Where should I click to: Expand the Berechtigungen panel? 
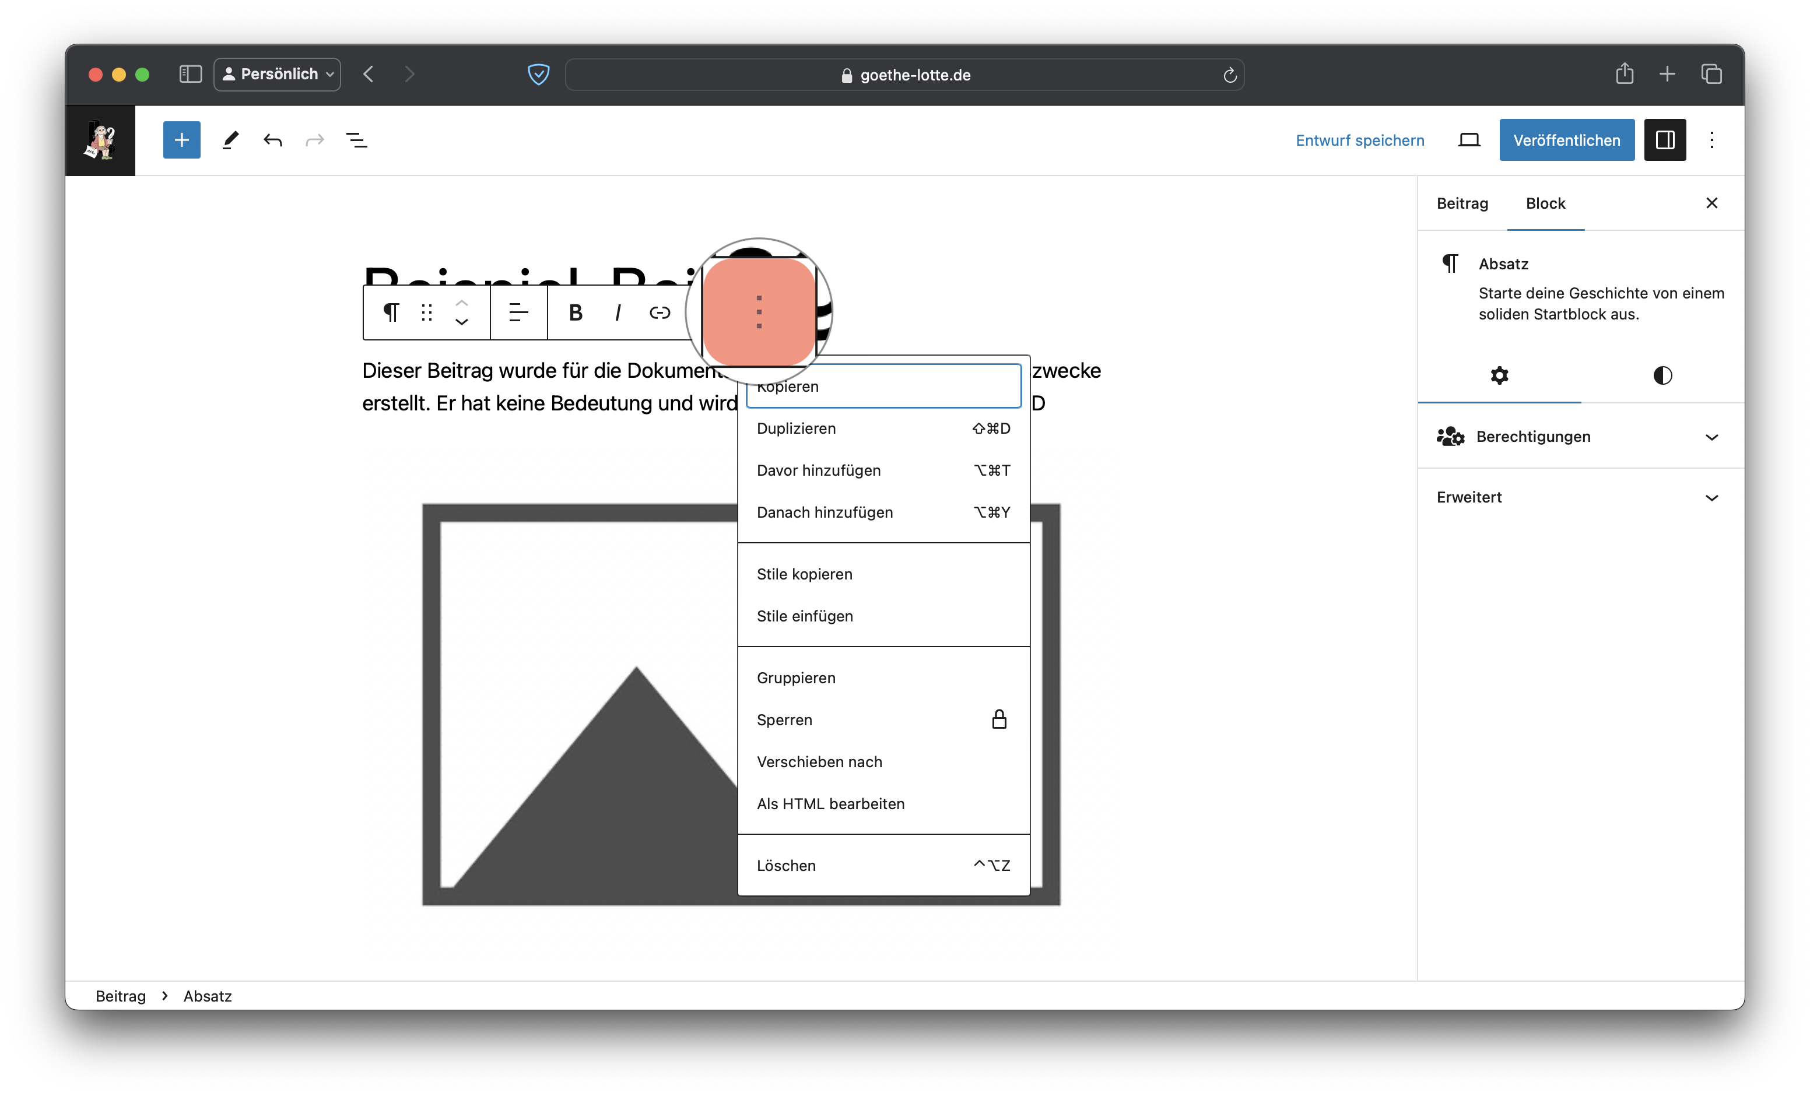coord(1580,436)
